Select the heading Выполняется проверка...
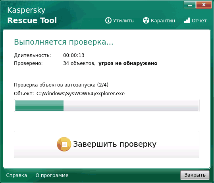 pos(64,42)
